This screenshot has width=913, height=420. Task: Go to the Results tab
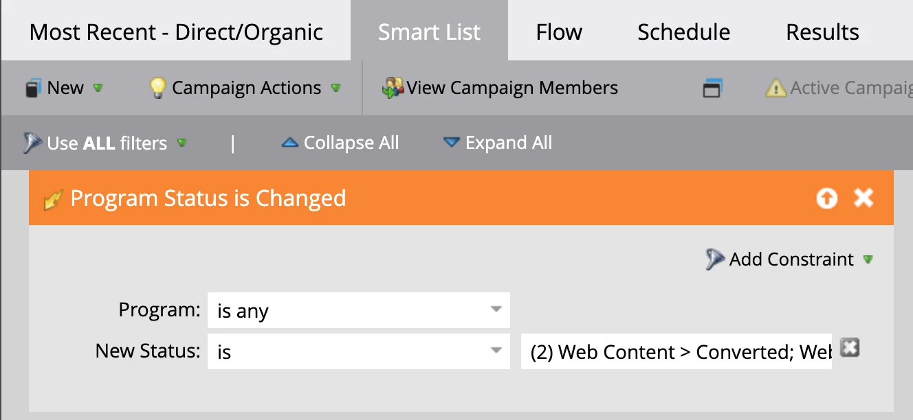coord(822,32)
